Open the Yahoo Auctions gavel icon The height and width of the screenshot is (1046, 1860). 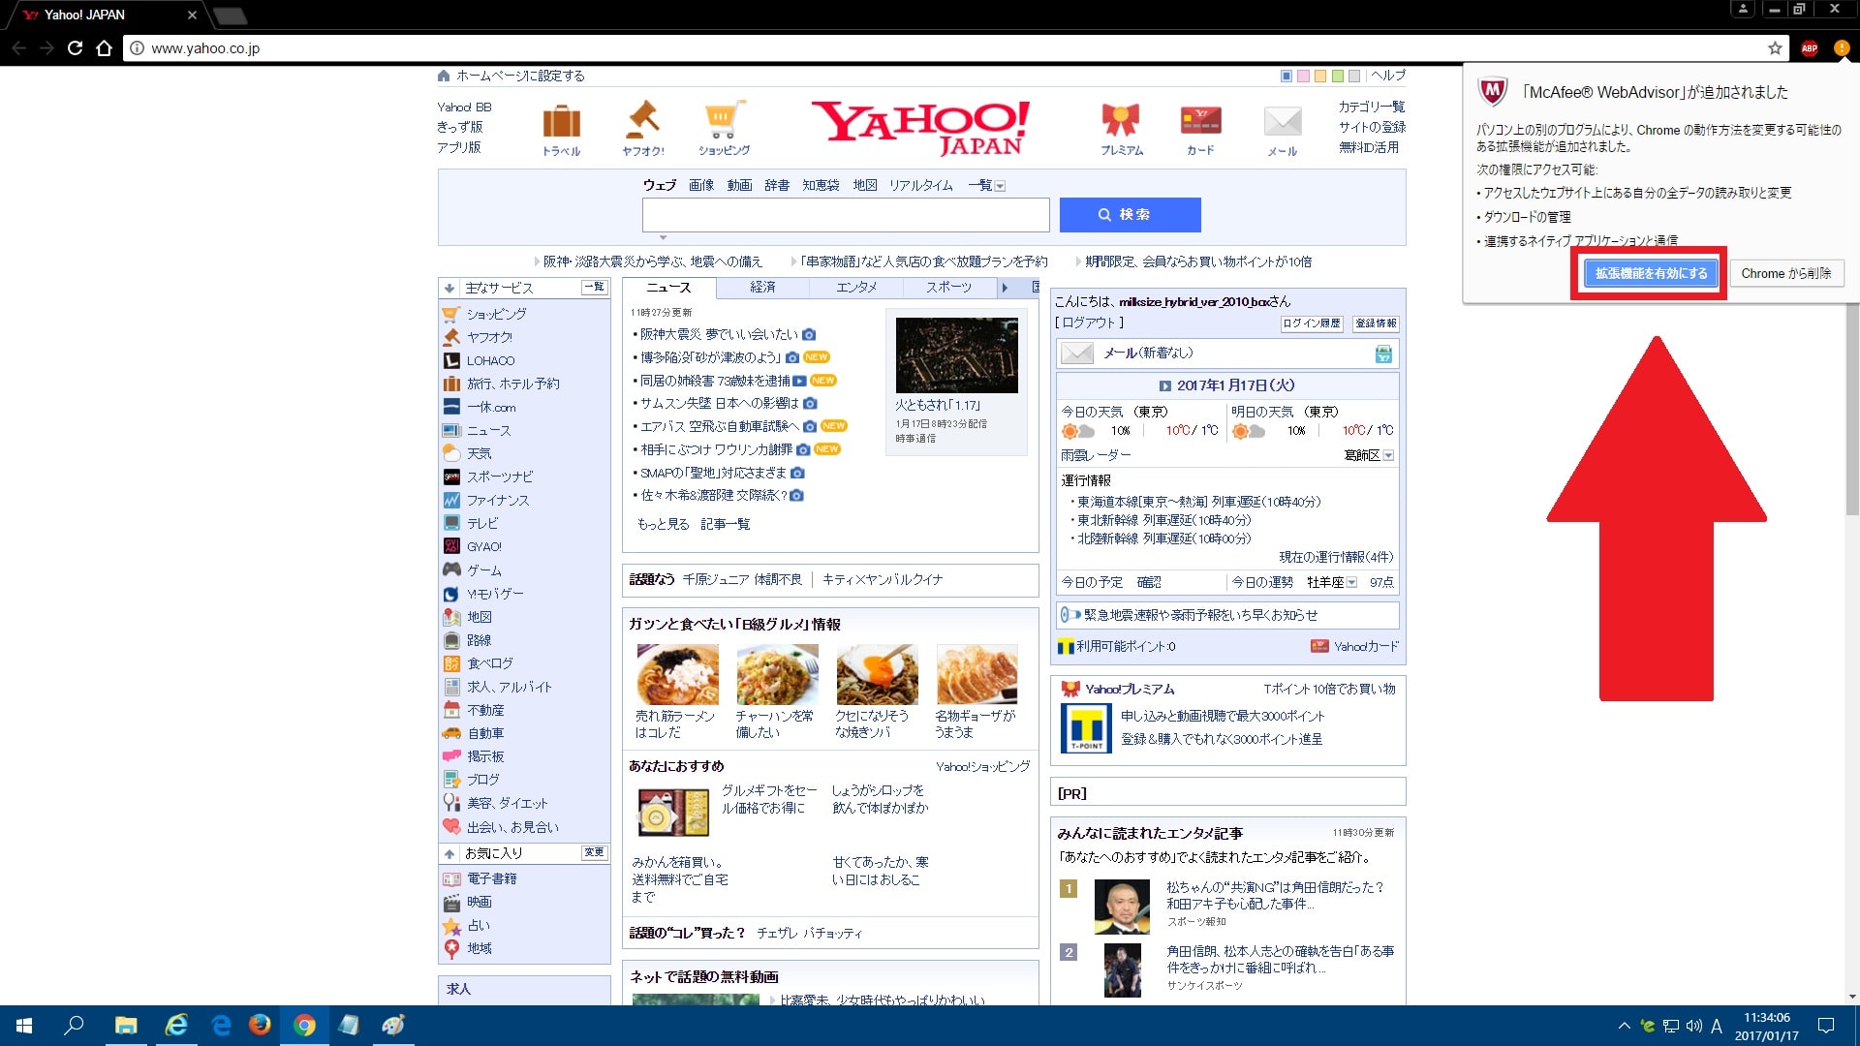[642, 120]
